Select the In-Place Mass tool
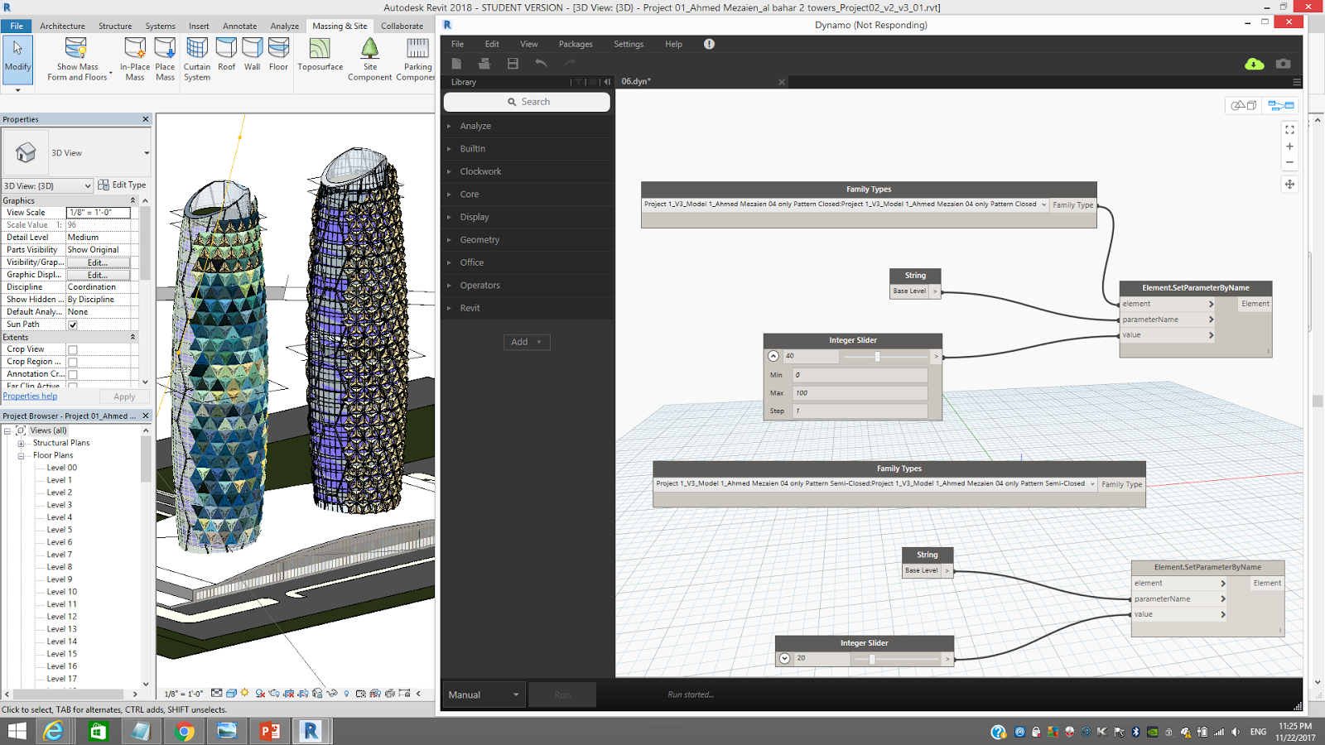This screenshot has height=745, width=1325. tap(134, 58)
